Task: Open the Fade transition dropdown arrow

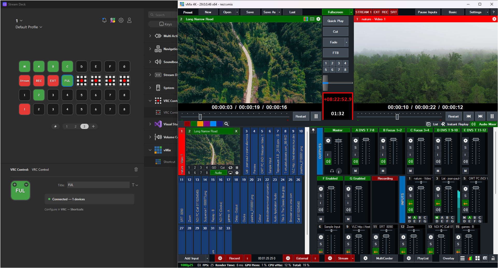Action: point(346,42)
